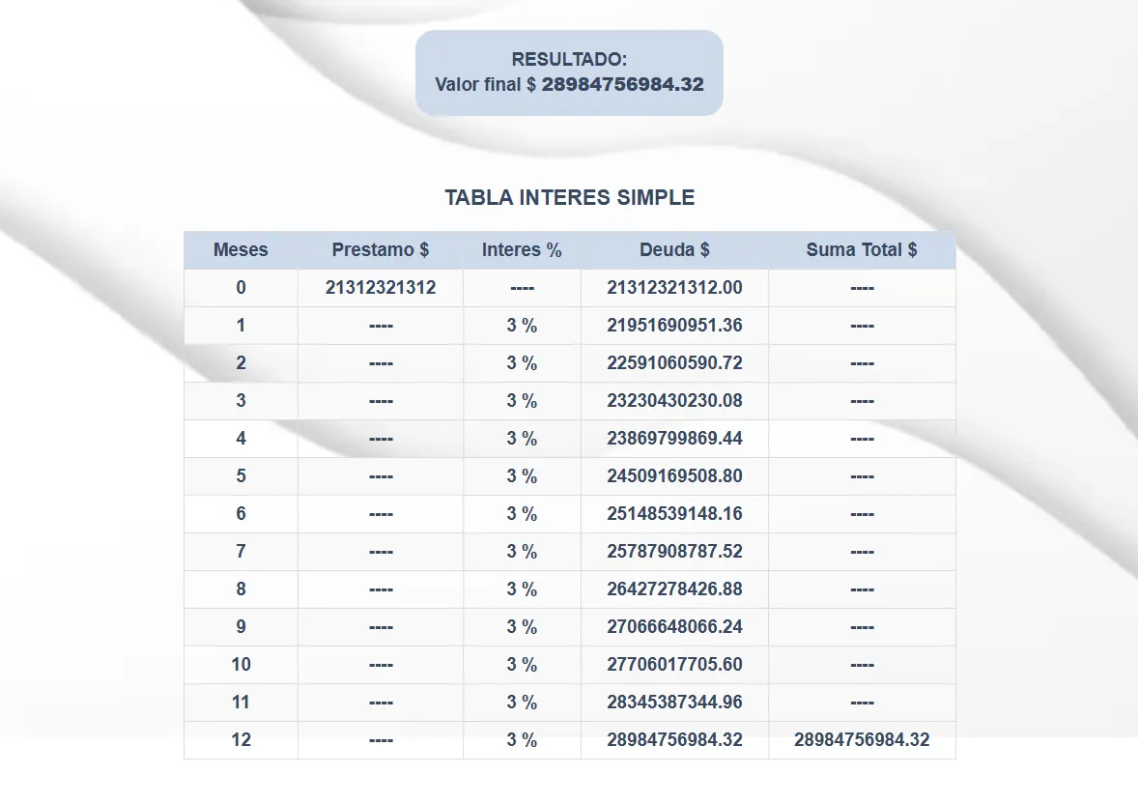
Task: Click the month 2 cell
Action: tap(241, 363)
